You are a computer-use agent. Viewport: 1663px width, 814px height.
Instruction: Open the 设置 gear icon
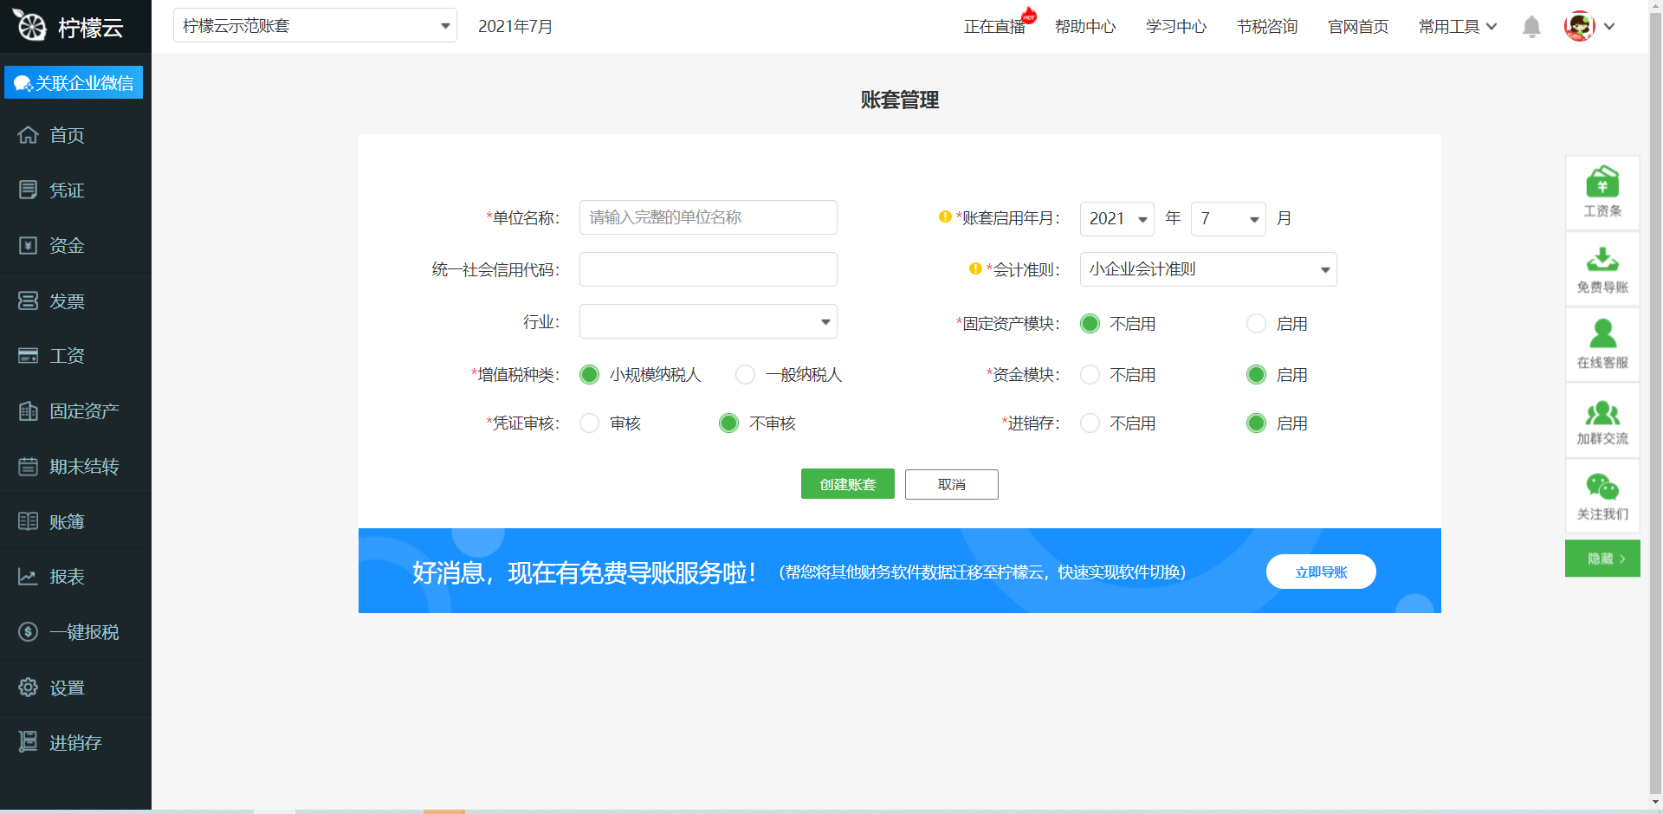pyautogui.click(x=29, y=688)
